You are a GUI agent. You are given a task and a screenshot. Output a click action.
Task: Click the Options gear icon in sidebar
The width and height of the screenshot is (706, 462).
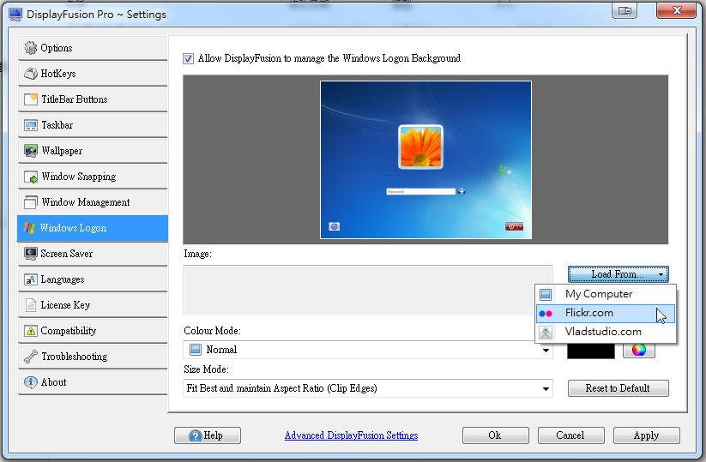[31, 48]
